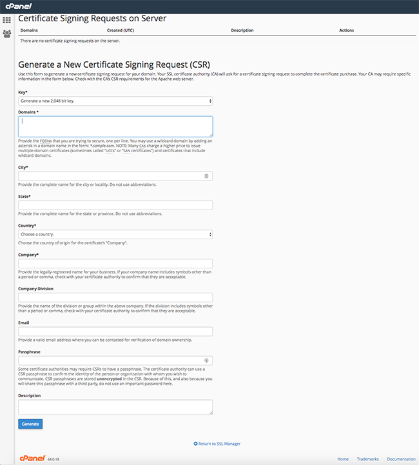This screenshot has width=419, height=465.
Task: Focus the Email input field
Action: 115,331
